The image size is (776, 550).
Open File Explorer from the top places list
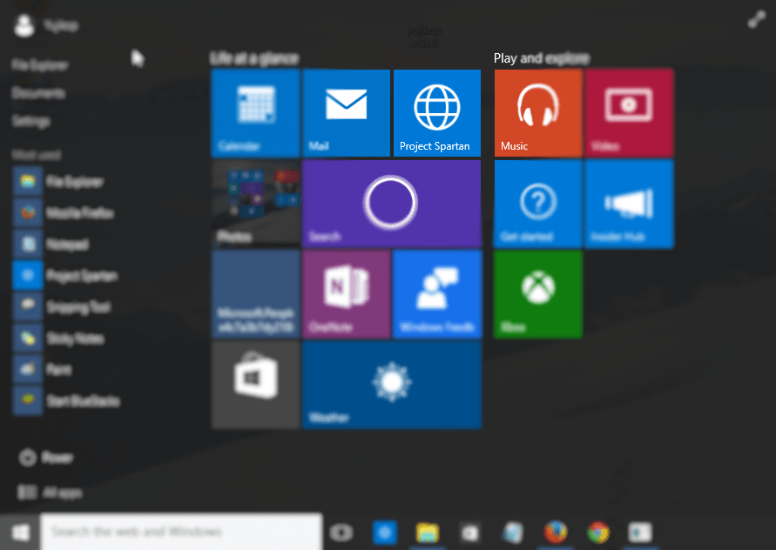[39, 64]
